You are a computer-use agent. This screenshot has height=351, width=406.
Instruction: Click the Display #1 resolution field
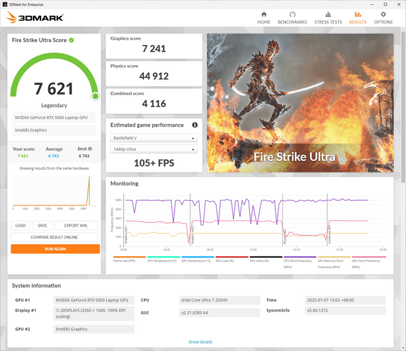94,313
